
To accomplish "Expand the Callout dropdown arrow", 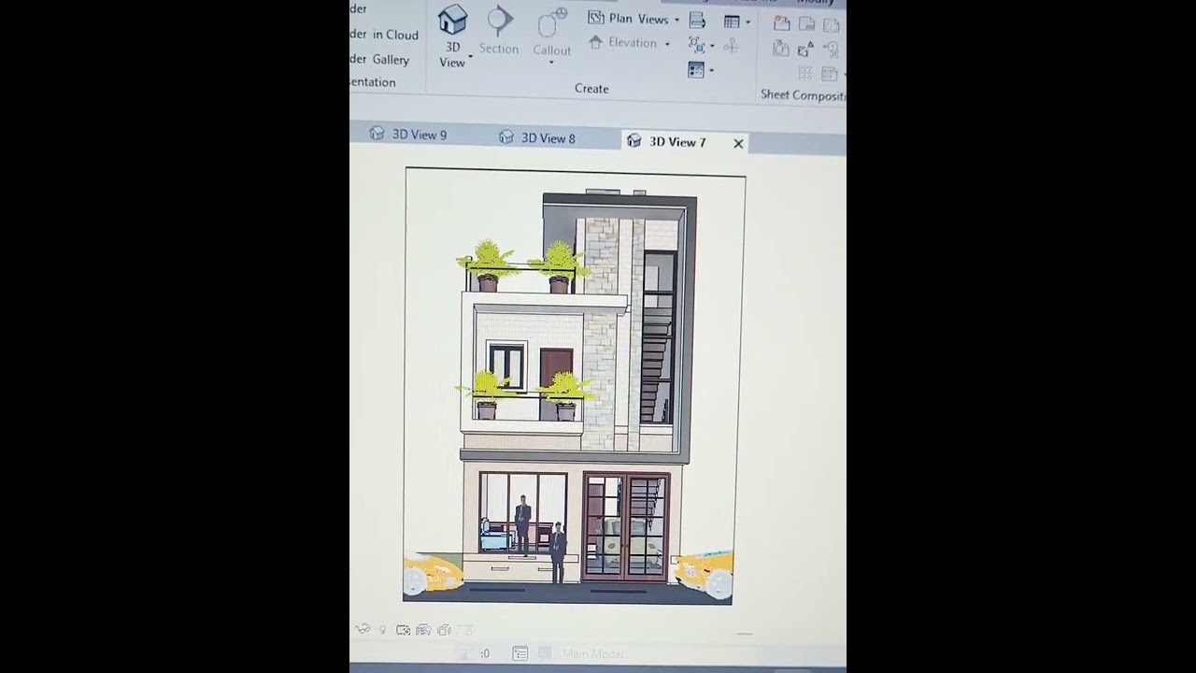I will (x=551, y=63).
